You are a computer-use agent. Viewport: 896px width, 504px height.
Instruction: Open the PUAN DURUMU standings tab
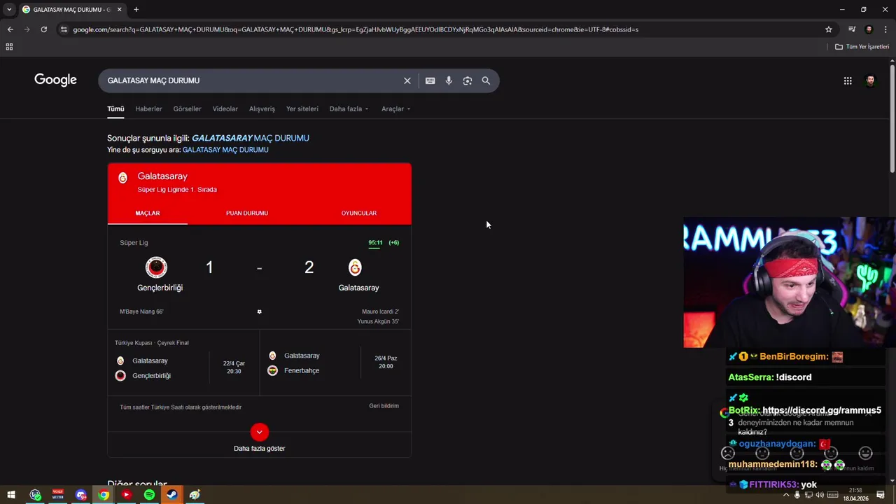coord(247,213)
